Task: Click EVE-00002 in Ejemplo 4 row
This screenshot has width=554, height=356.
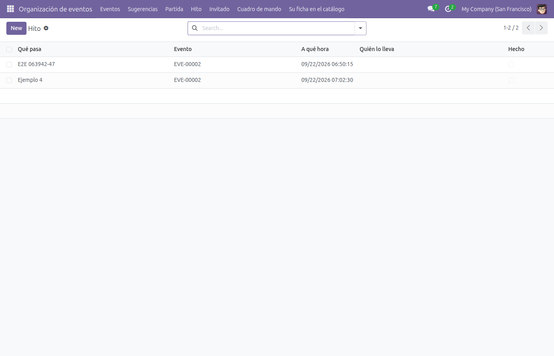Action: pos(188,80)
